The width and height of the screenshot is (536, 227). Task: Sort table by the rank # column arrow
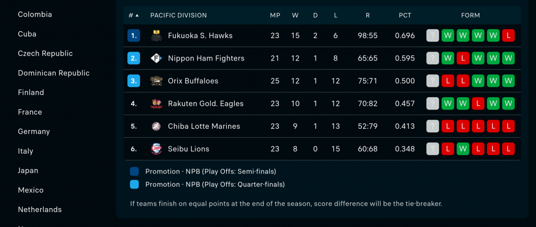137,15
